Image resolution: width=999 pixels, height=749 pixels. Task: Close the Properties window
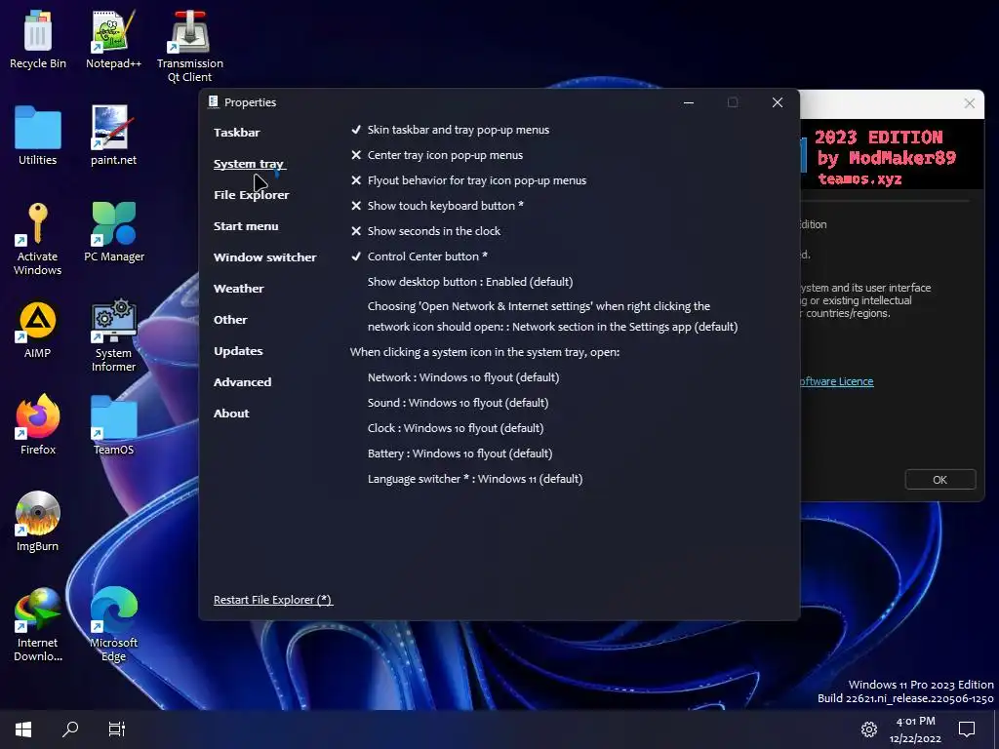pyautogui.click(x=778, y=102)
